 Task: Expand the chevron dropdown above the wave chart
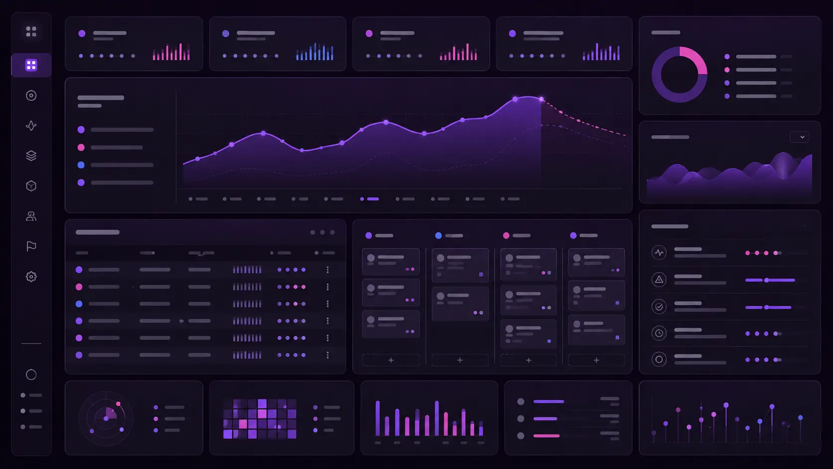(x=800, y=137)
